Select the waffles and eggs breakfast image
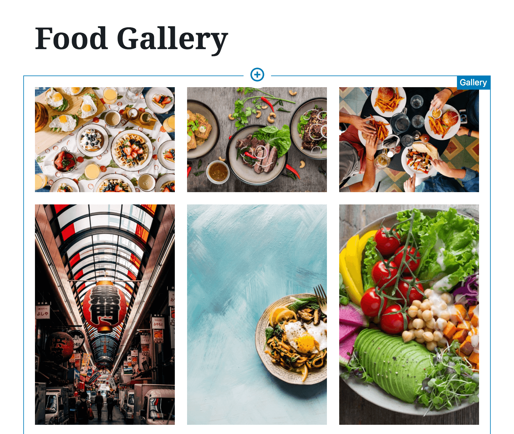The width and height of the screenshot is (514, 434). tap(105, 140)
